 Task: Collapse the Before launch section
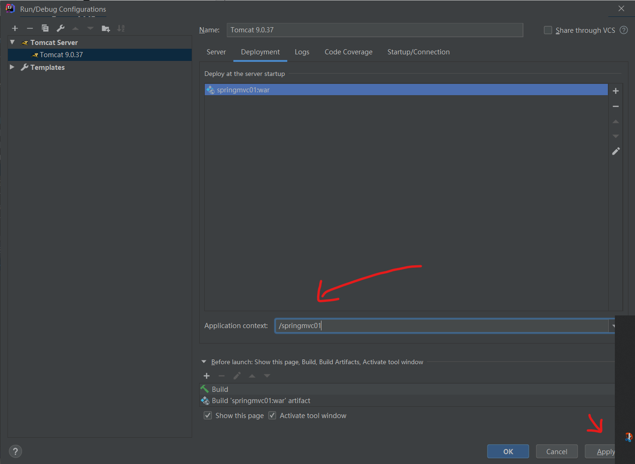pyautogui.click(x=204, y=362)
